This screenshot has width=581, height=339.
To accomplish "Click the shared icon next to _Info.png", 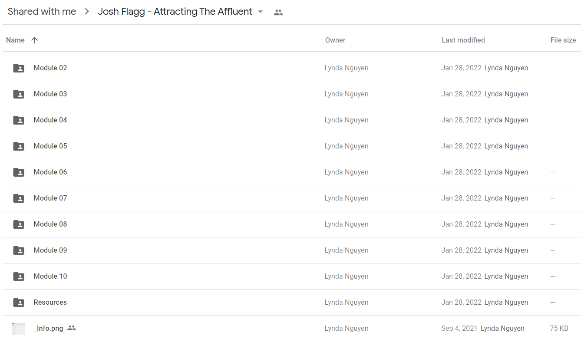I will tap(72, 328).
